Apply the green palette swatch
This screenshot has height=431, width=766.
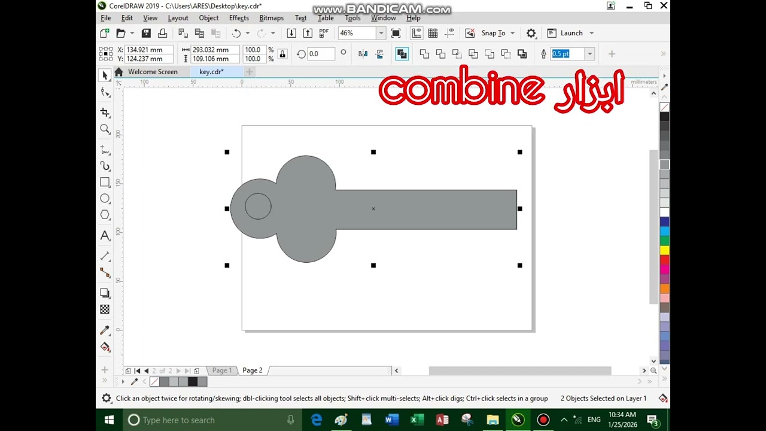coord(664,241)
